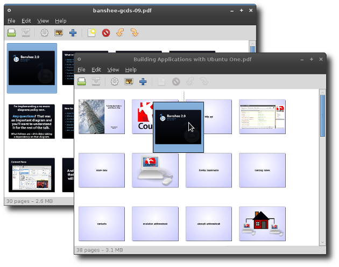Click disabled Remove icon in Ubuntu One window
339x267 pixels.
[x=176, y=82]
